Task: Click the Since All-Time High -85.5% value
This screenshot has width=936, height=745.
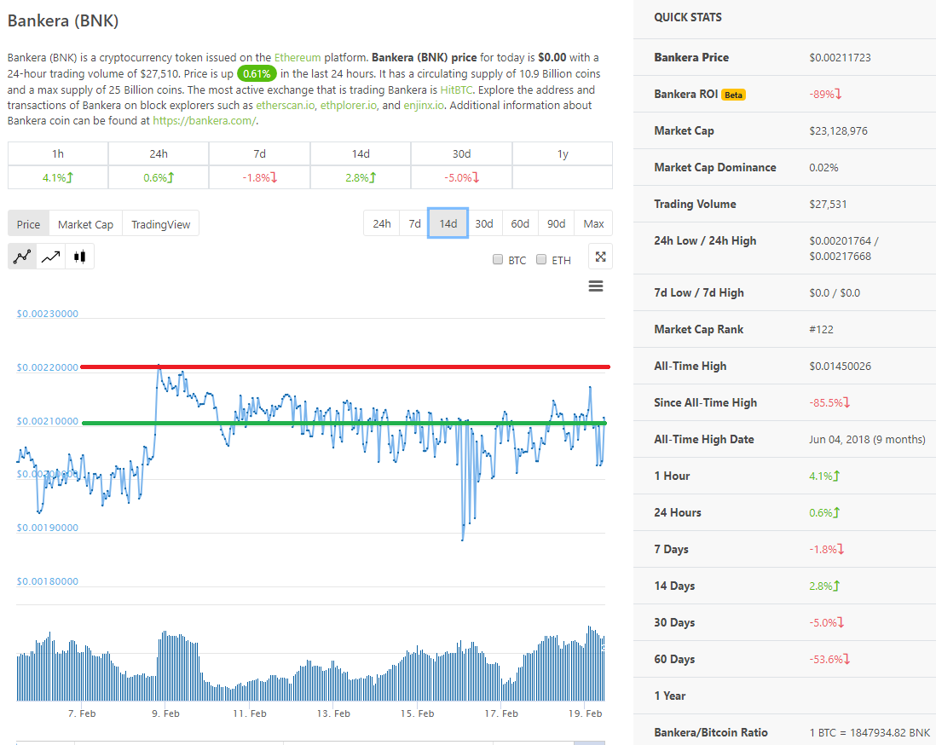Action: [x=829, y=402]
